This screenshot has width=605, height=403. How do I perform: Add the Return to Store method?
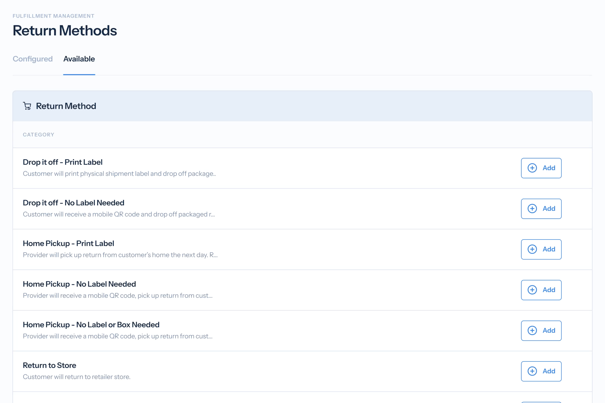(541, 371)
